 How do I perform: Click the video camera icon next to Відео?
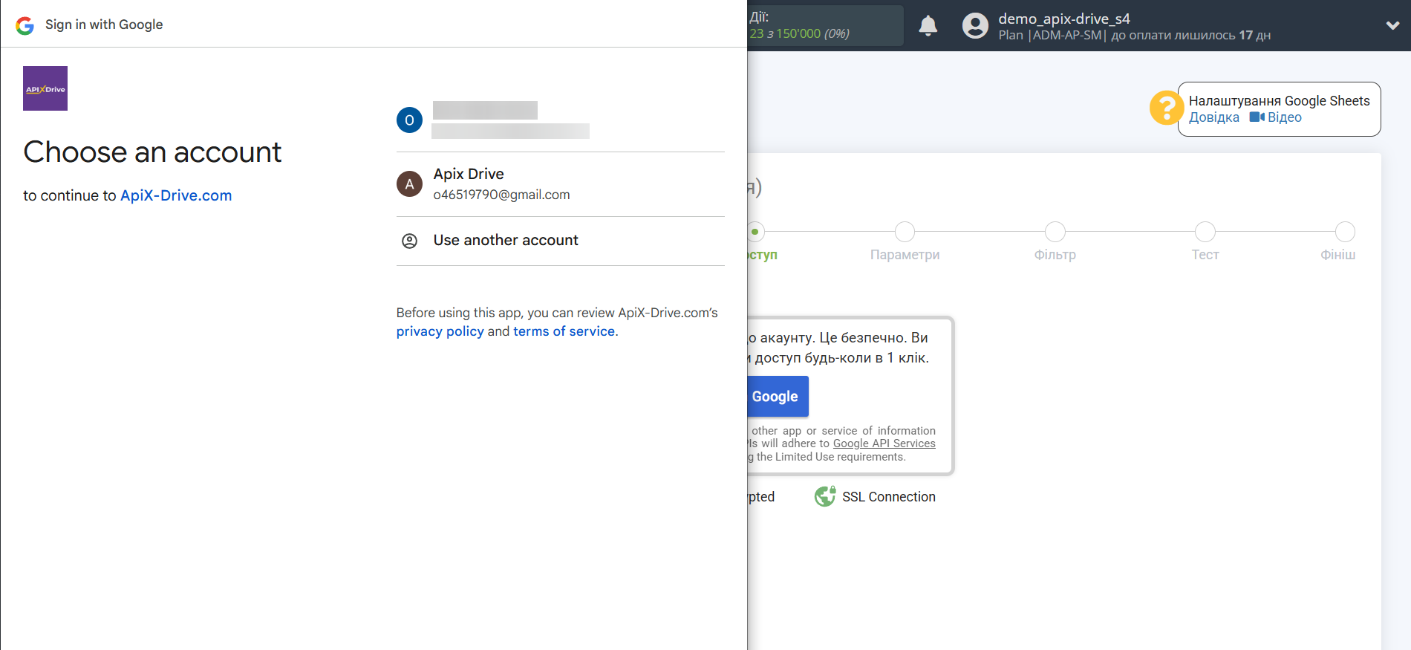(x=1257, y=117)
